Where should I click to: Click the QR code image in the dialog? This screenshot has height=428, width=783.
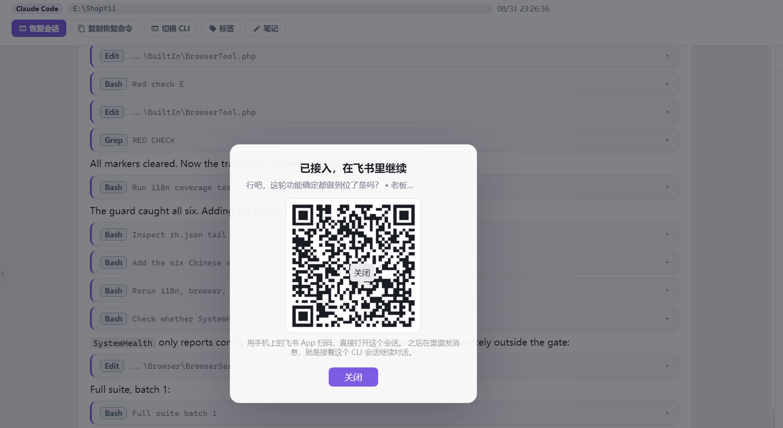353,265
